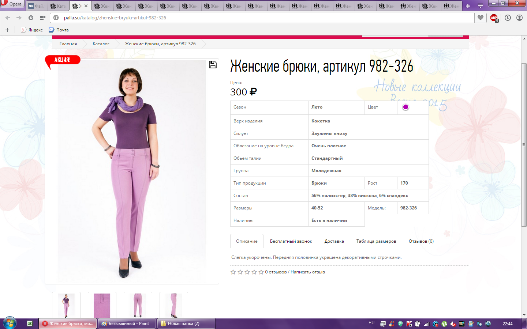Viewport: 527px width, 329px height.
Task: Expand the tab list menu button
Action: (x=480, y=6)
